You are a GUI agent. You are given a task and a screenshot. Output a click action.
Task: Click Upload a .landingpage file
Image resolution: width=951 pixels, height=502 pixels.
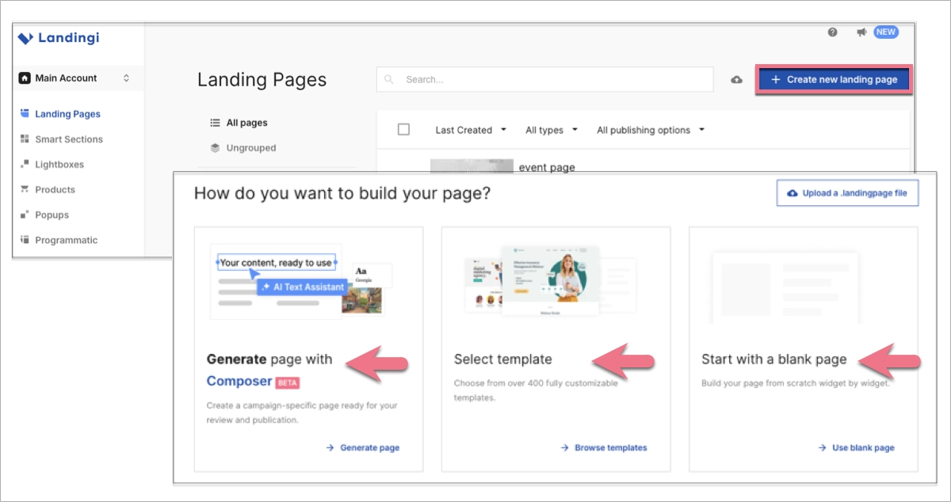(846, 192)
